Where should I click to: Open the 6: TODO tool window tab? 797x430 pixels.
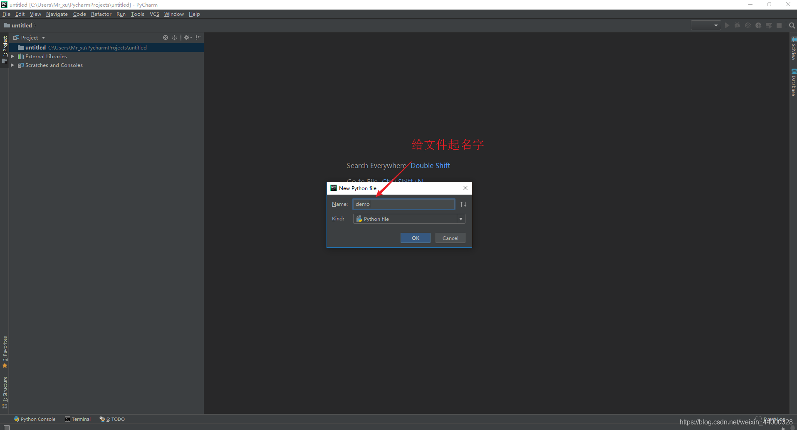112,419
